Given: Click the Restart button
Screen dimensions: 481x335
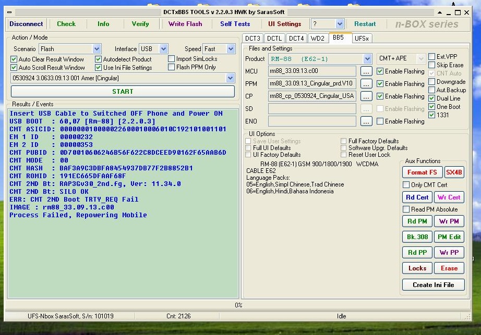Looking at the screenshot, I should click(x=365, y=24).
